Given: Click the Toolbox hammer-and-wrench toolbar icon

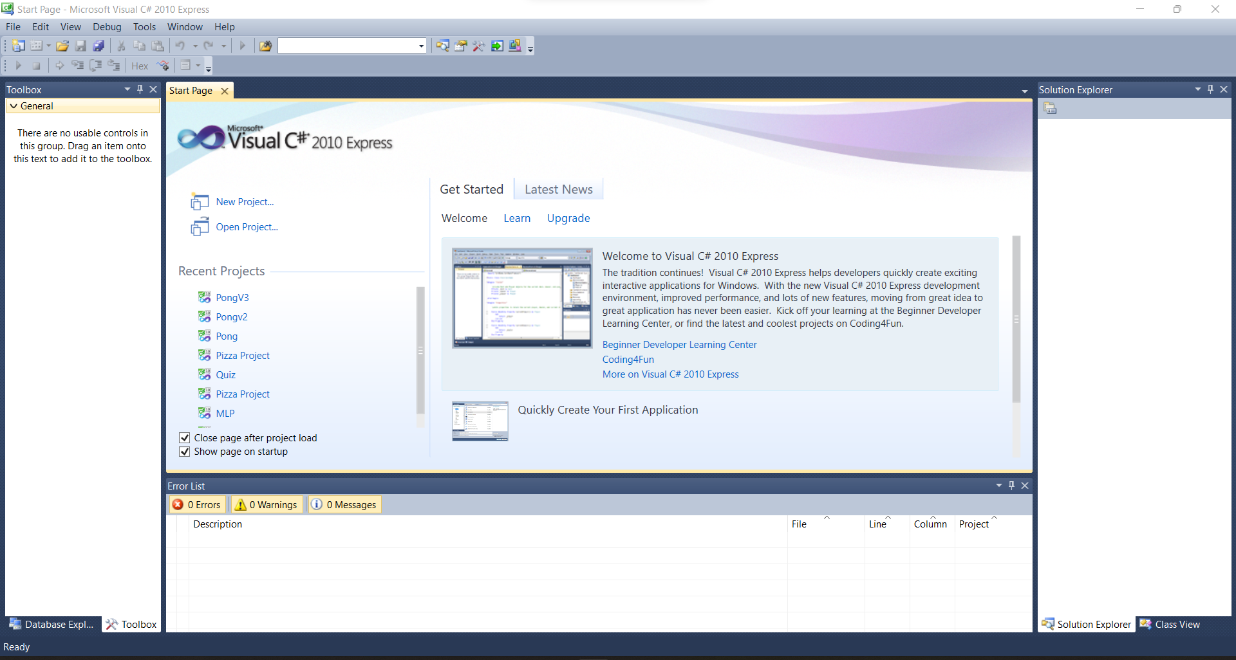Looking at the screenshot, I should (x=479, y=46).
